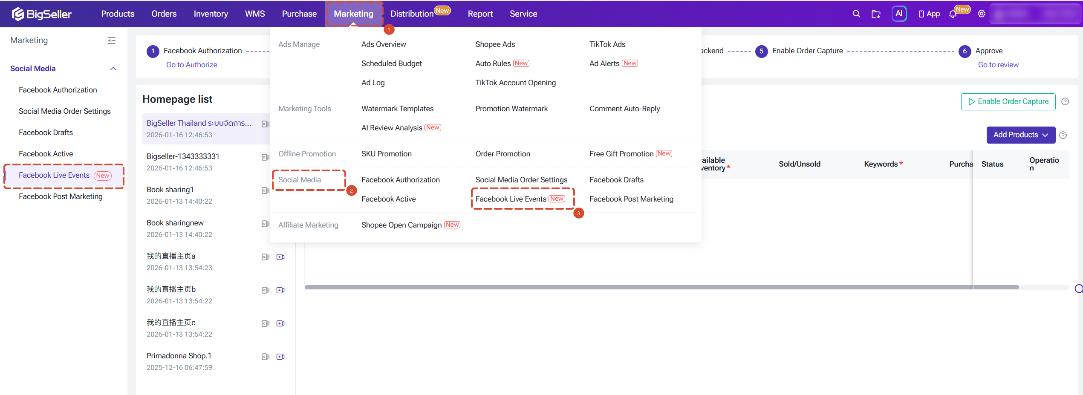
Task: Click the help icon next to Enable Order Capture
Action: click(x=1065, y=101)
